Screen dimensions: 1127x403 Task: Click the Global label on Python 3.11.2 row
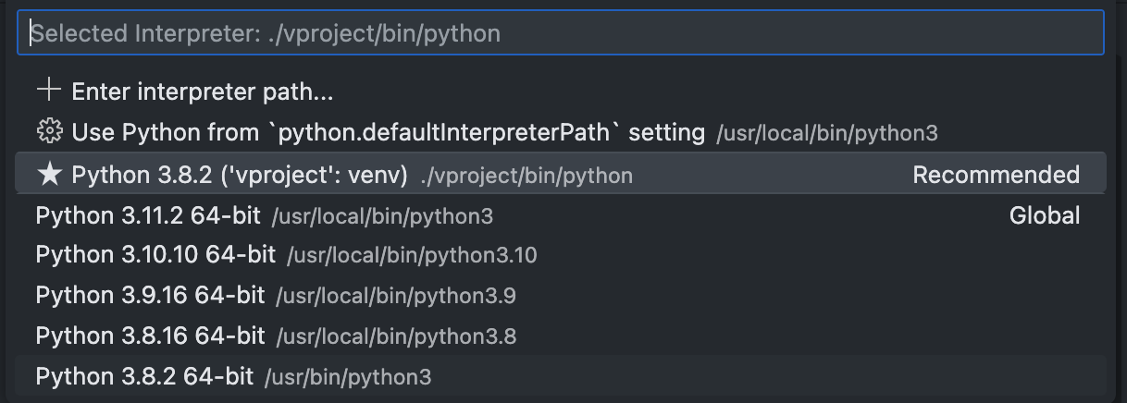(1045, 216)
